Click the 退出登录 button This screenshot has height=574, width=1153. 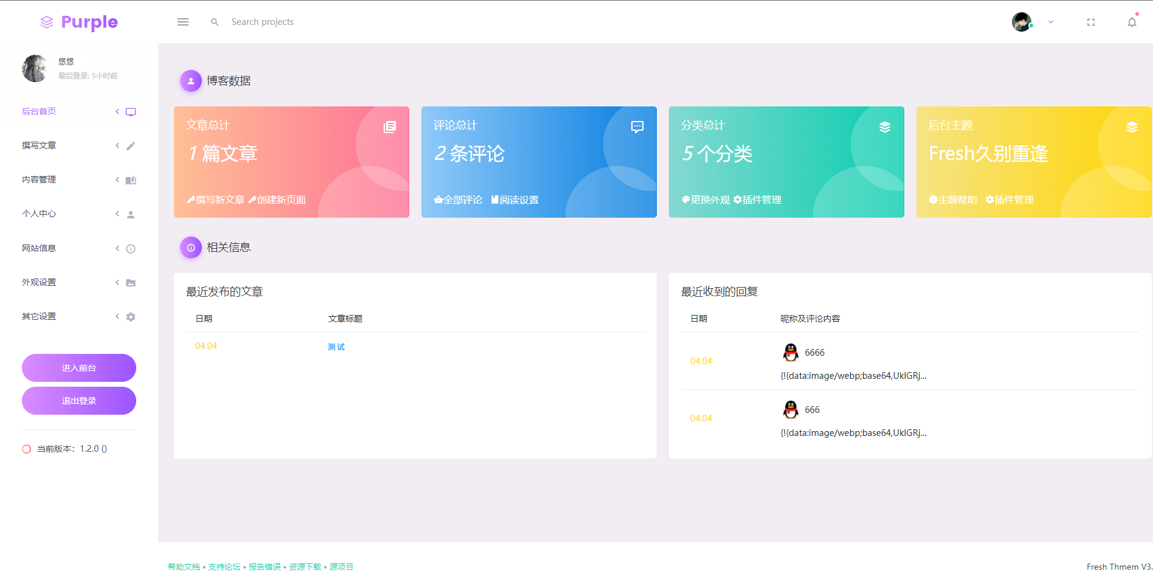[78, 401]
